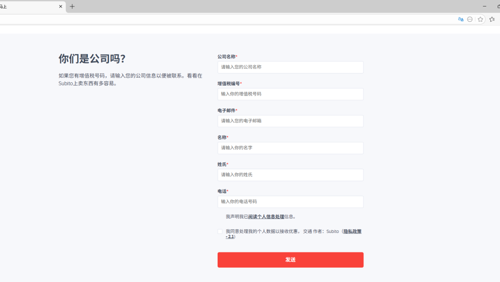Open the 隐私政策 - 2.1 link

tap(352, 232)
